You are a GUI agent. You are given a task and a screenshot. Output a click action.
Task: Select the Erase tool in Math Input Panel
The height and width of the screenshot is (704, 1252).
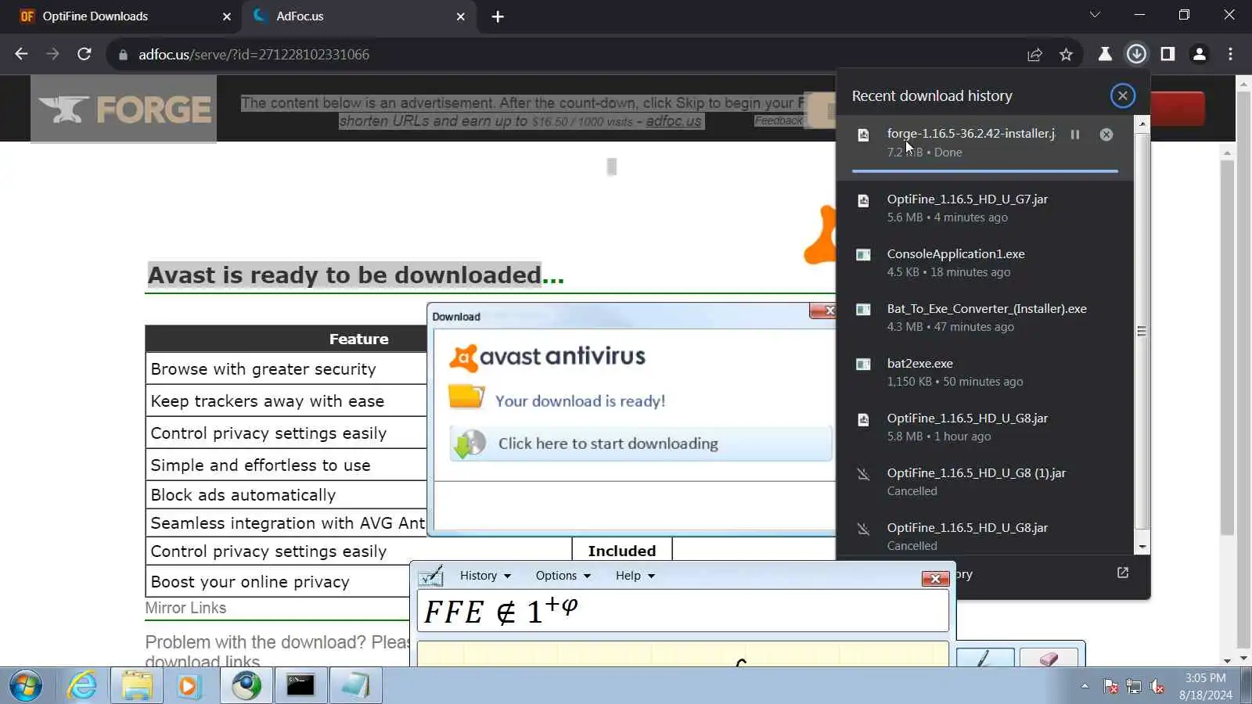tap(1049, 658)
